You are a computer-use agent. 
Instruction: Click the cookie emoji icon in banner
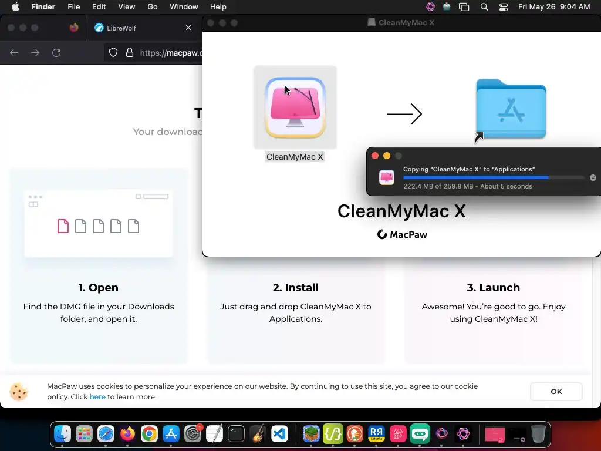pyautogui.click(x=19, y=392)
